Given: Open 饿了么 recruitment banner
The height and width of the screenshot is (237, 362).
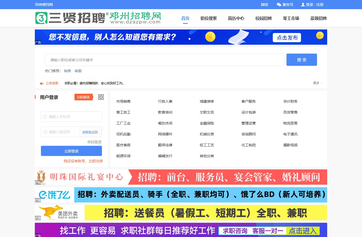Looking at the screenshot, I should point(181,195).
